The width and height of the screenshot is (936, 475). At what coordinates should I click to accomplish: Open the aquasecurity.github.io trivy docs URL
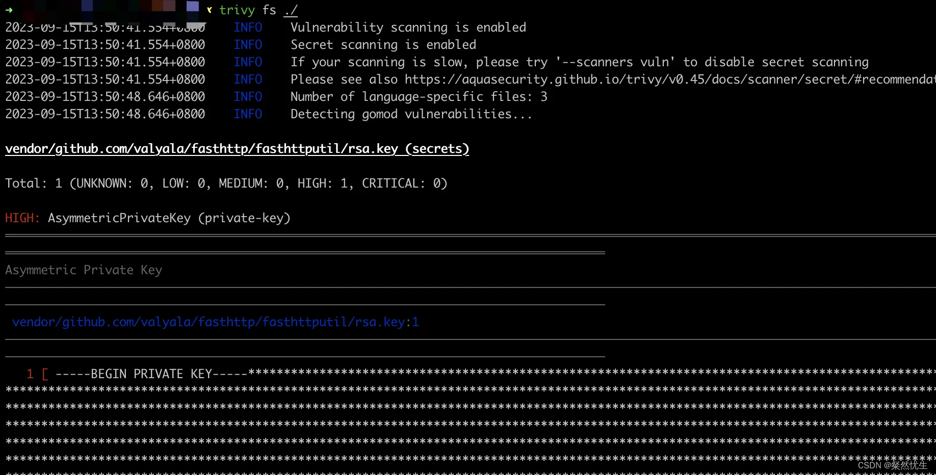click(x=670, y=80)
